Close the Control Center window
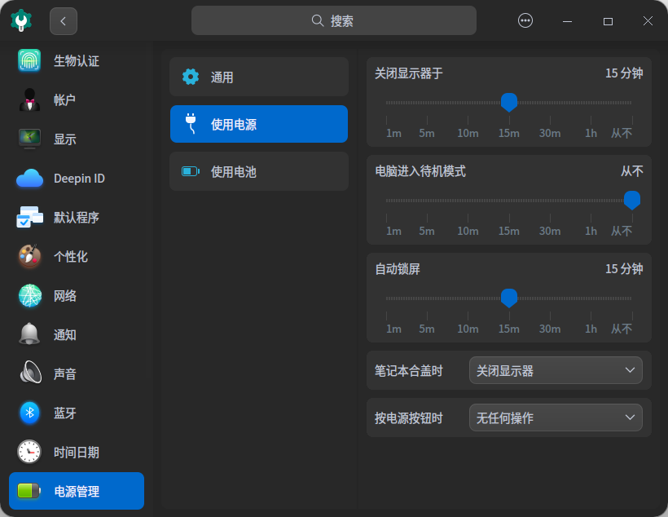Viewport: 668px width, 517px height. [x=648, y=21]
